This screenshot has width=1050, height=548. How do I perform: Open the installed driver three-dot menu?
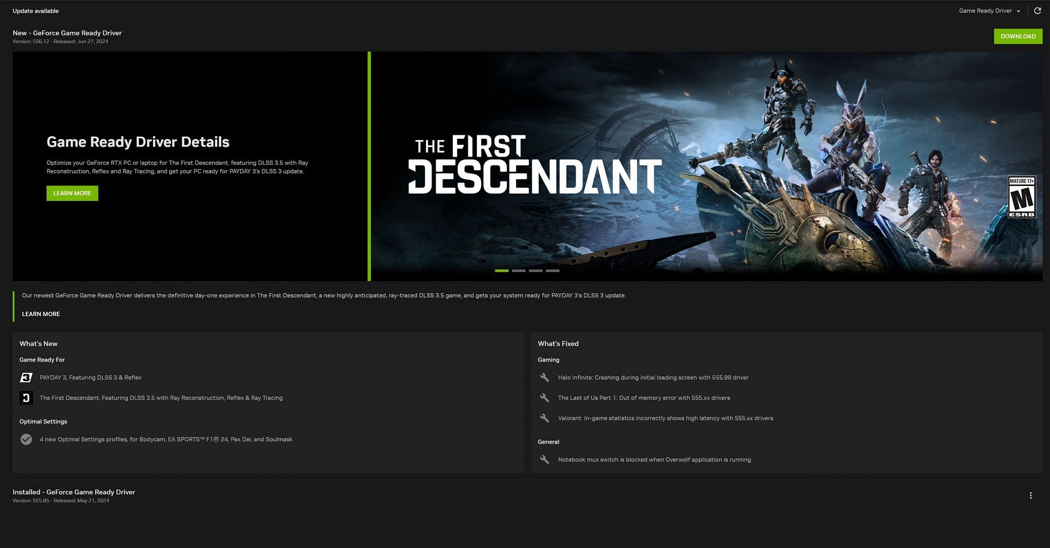(x=1030, y=495)
